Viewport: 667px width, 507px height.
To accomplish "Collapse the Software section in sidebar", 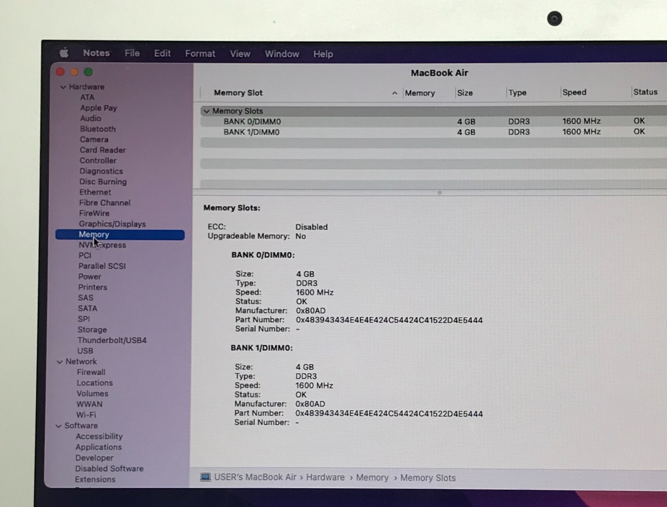I will coord(58,426).
